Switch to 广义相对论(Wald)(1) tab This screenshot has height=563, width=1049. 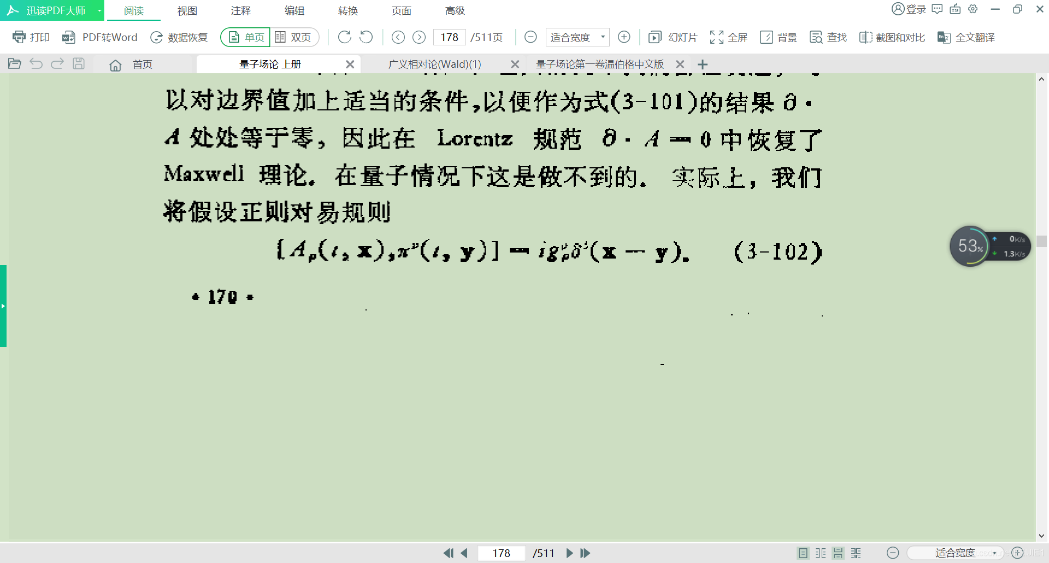click(435, 64)
